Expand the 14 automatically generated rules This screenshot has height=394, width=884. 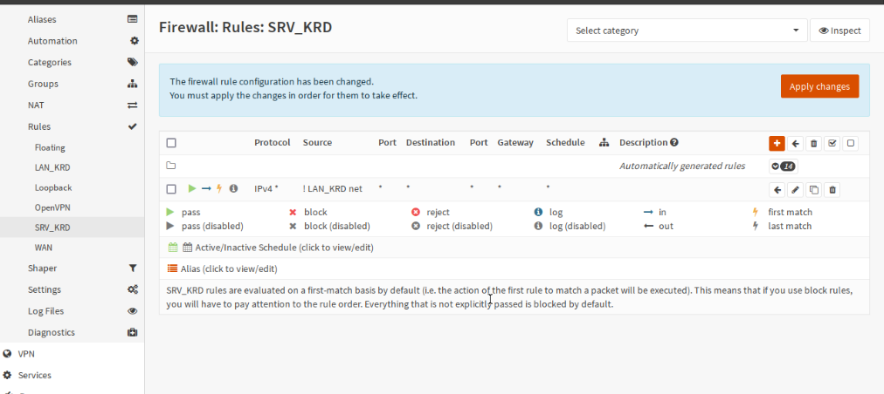tap(782, 166)
